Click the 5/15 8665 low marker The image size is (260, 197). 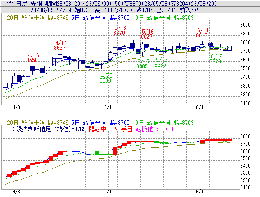[x=142, y=64]
